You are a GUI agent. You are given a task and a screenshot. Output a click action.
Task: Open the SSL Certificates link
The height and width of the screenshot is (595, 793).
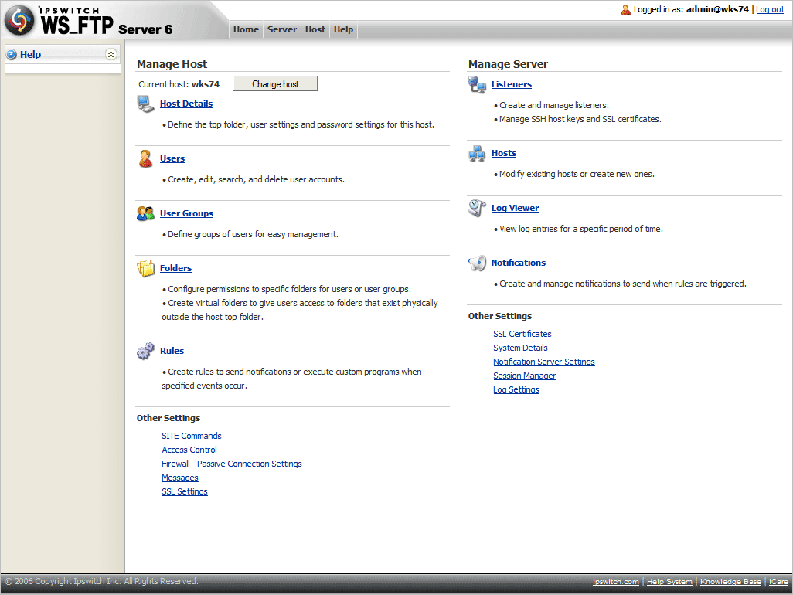[522, 334]
